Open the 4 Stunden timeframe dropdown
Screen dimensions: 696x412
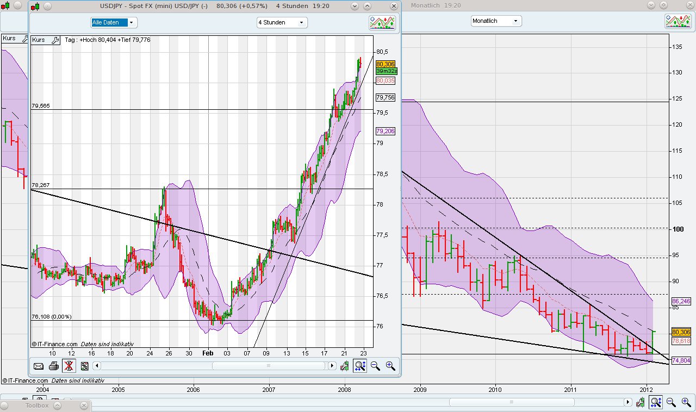(x=302, y=22)
